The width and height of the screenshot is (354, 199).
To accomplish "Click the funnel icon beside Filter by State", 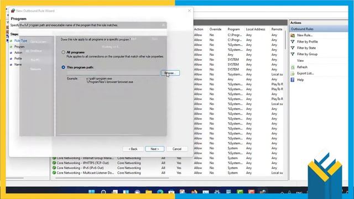I will [x=293, y=48].
